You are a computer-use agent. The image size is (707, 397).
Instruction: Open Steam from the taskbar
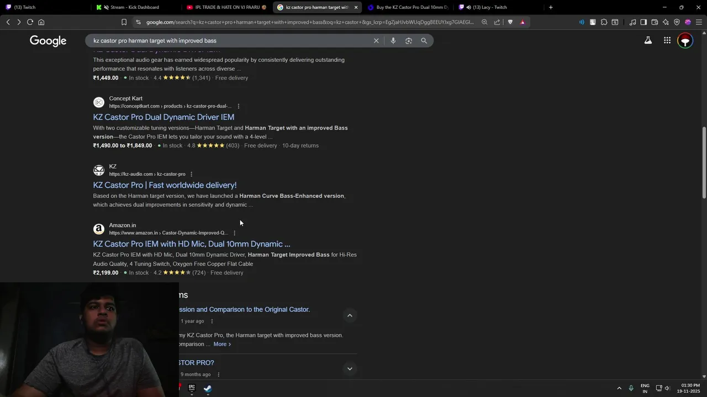(x=208, y=388)
